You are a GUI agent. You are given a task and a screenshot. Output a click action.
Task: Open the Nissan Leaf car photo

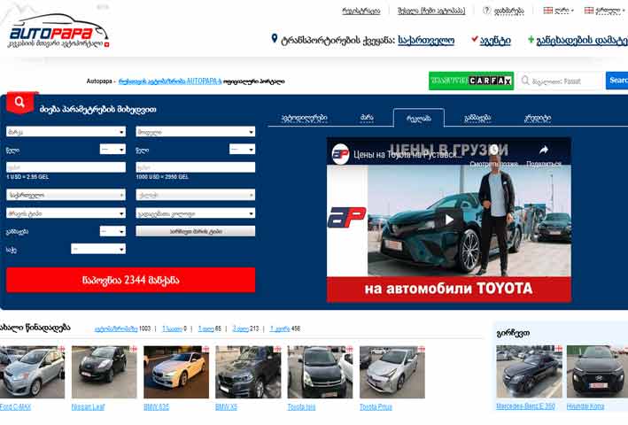105,372
